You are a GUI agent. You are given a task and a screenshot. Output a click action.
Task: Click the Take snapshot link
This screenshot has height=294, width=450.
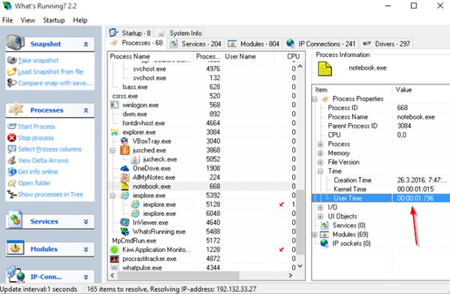tap(38, 61)
